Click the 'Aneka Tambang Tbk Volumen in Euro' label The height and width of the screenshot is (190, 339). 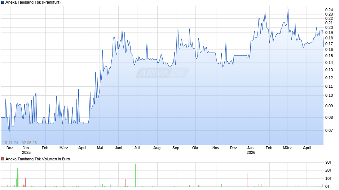tap(38, 159)
